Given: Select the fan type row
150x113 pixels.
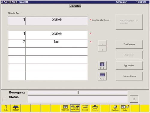Looking at the screenshot, I should point(48,43).
